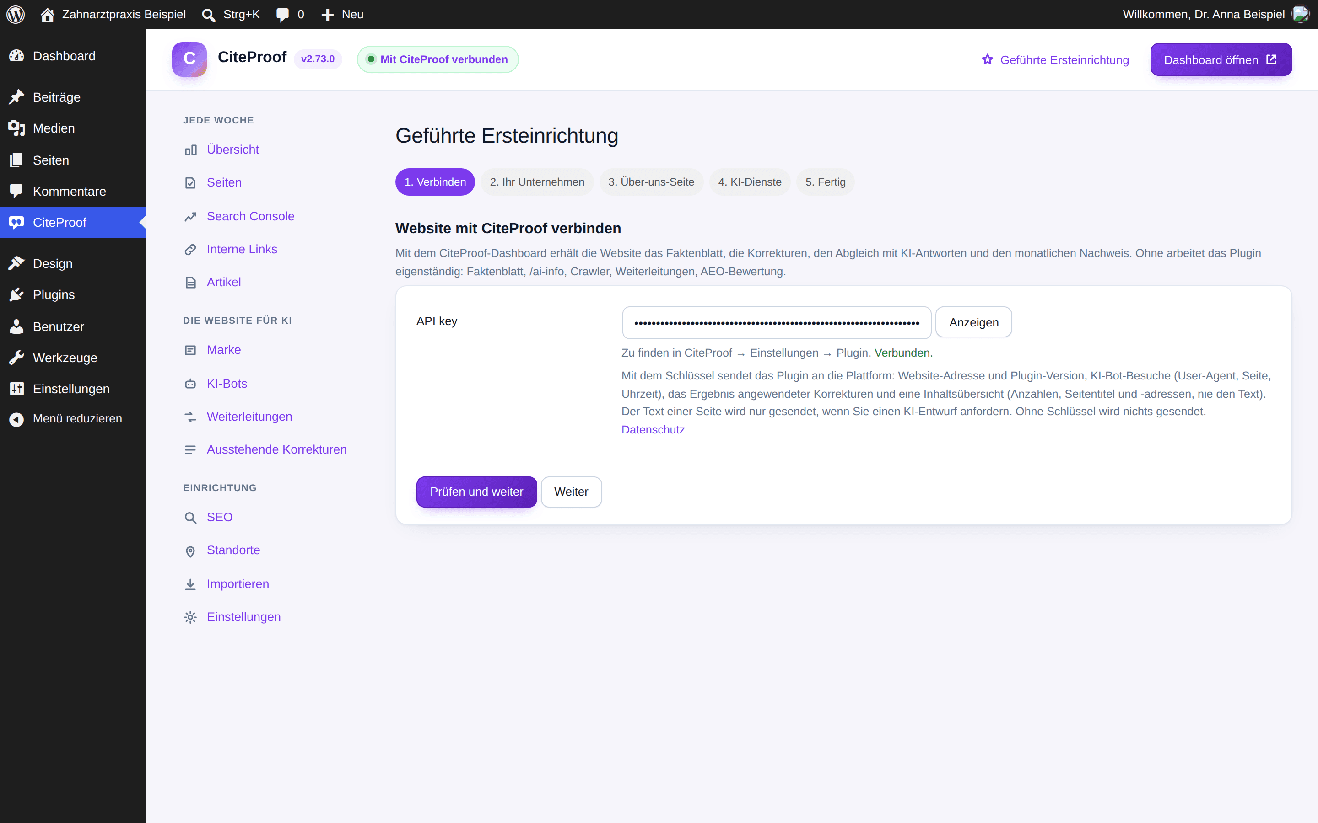Click the star icon of Geführte Ersteinrichtung

[988, 59]
